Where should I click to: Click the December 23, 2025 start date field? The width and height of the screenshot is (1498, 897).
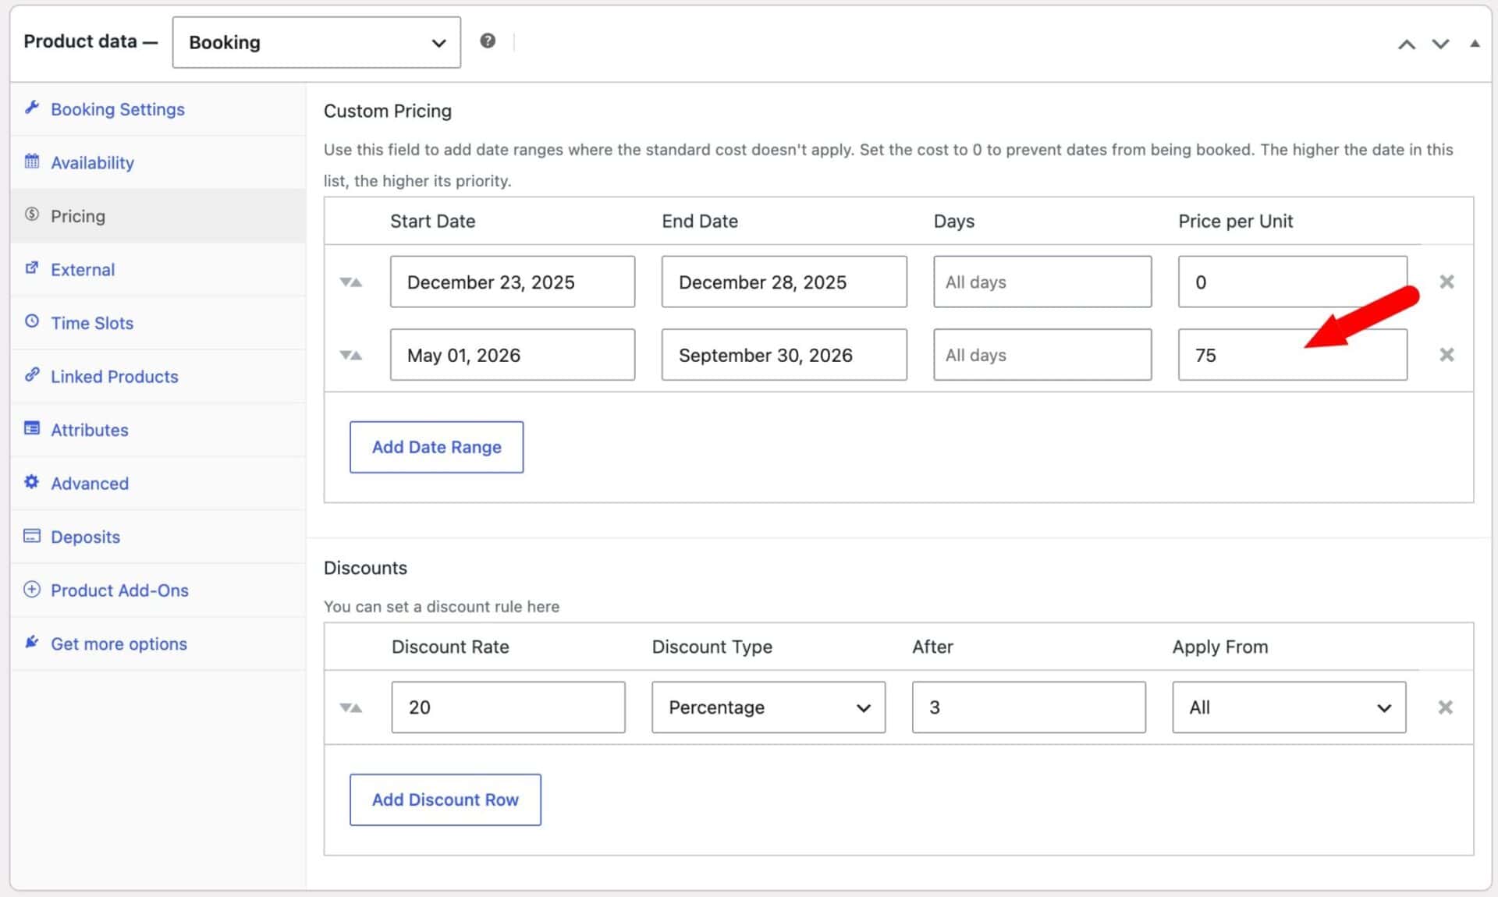513,282
